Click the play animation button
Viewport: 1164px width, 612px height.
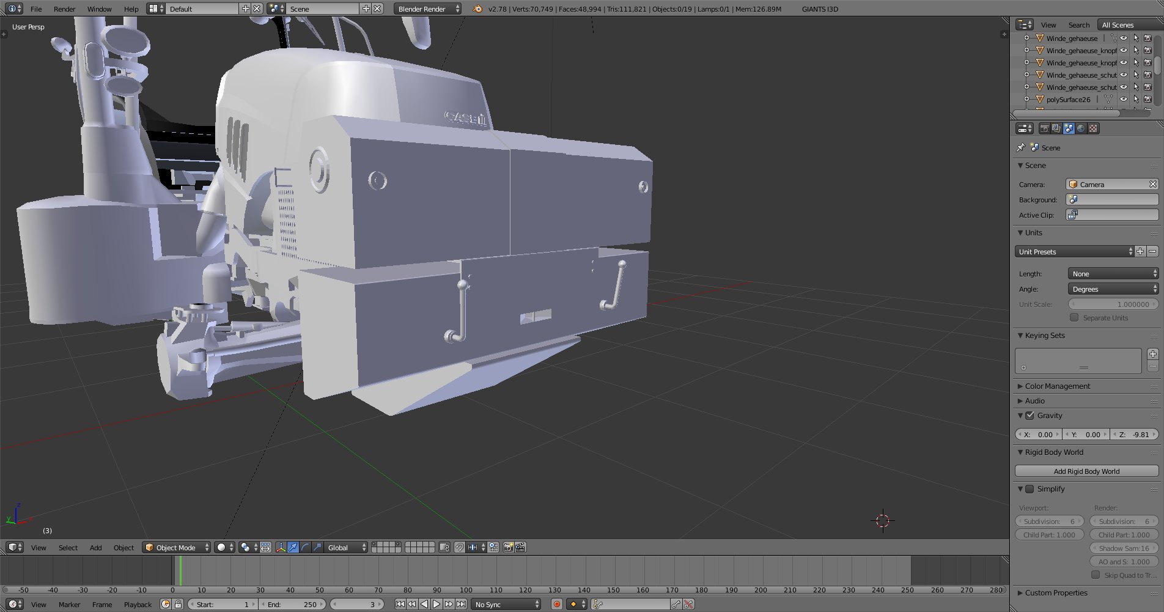[437, 604]
